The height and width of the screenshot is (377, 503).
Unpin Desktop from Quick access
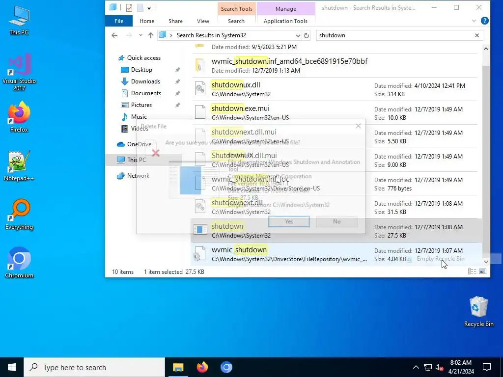(x=177, y=70)
